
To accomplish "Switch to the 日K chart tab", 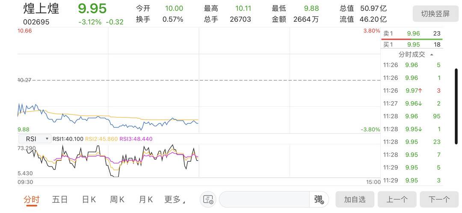I will tap(89, 199).
